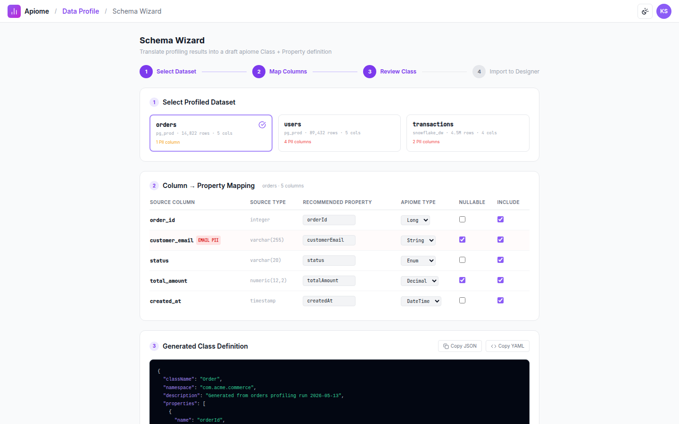679x424 pixels.
Task: Click the EMAIL PII badge
Action: (208, 240)
